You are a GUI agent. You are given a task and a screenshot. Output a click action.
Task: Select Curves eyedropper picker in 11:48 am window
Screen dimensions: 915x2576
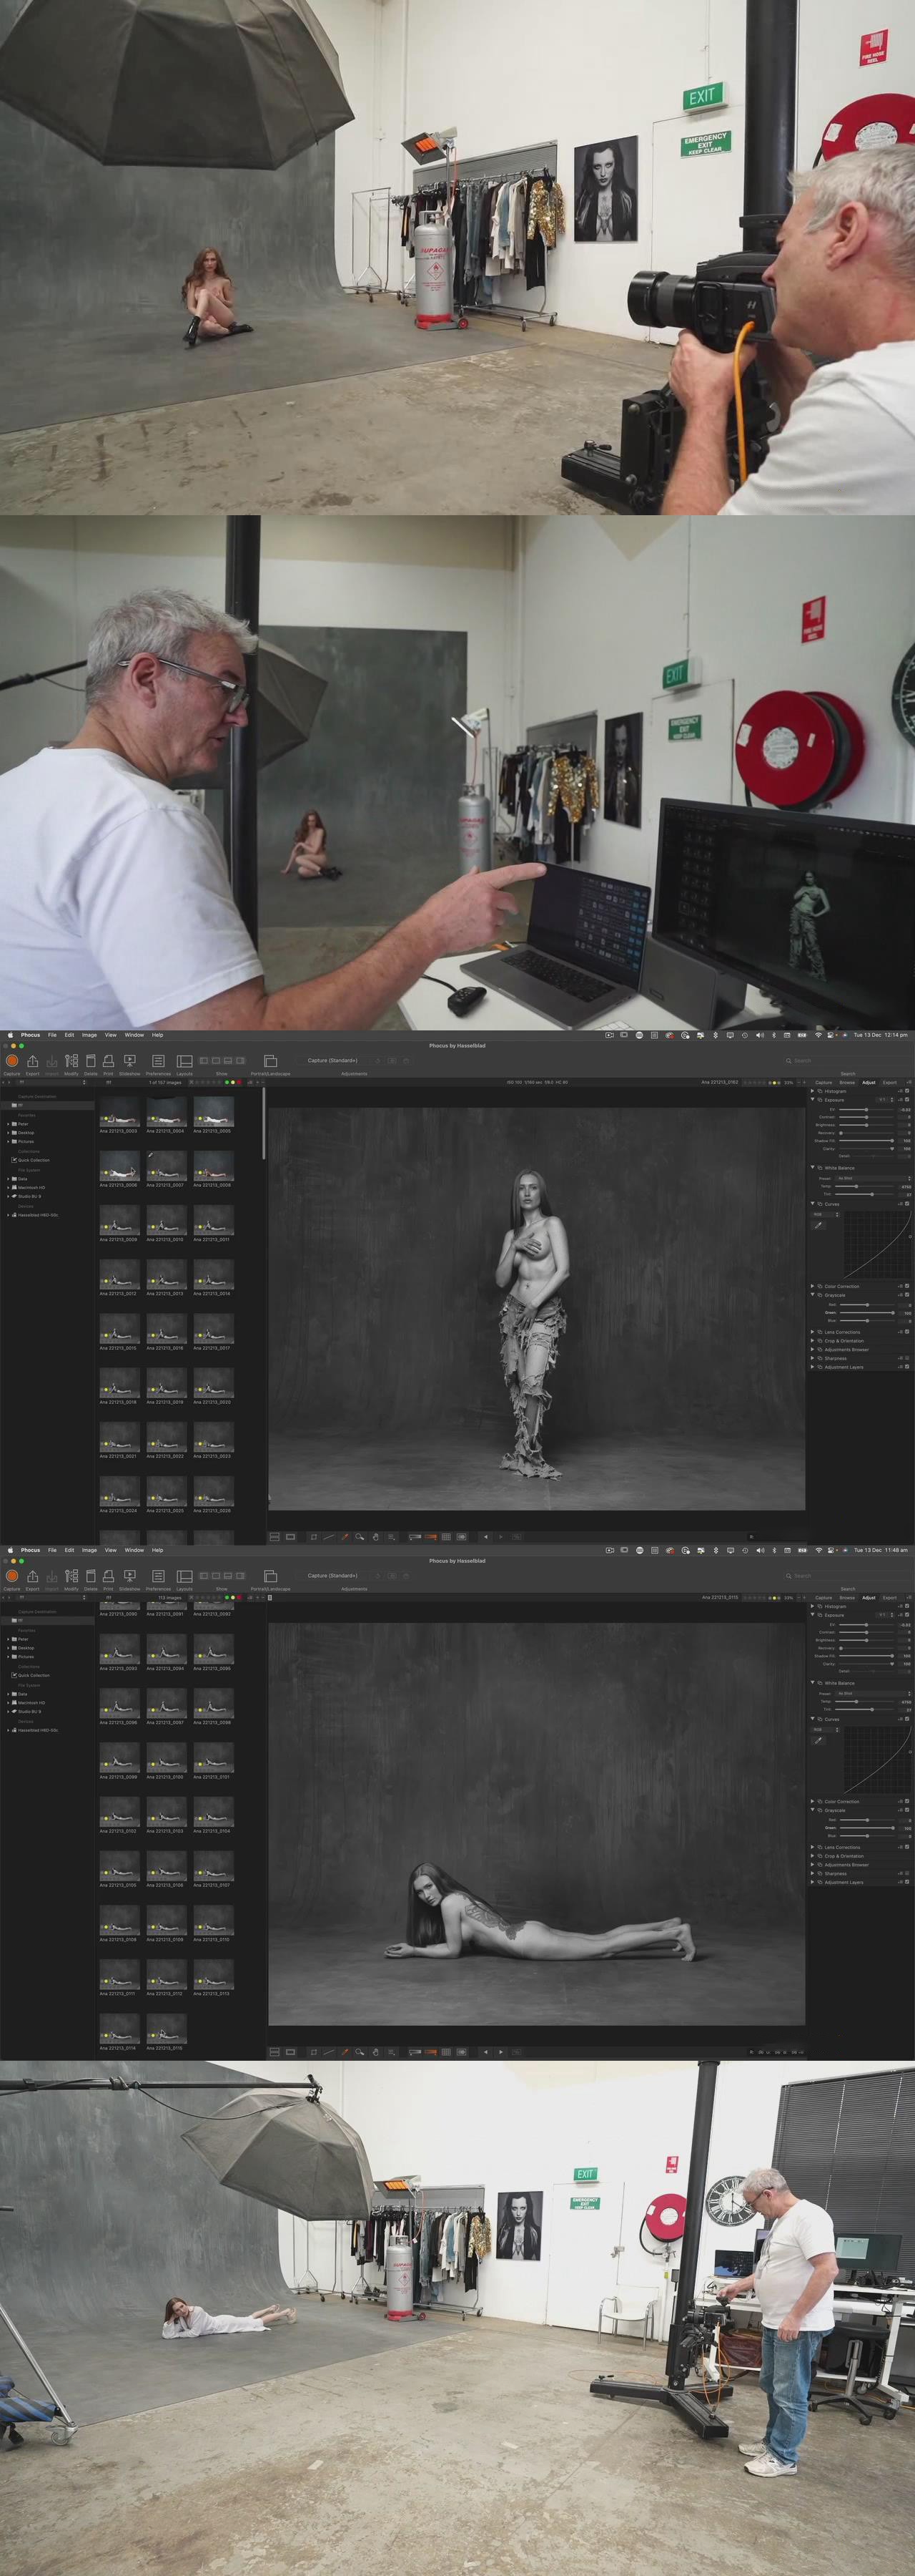click(x=819, y=1740)
